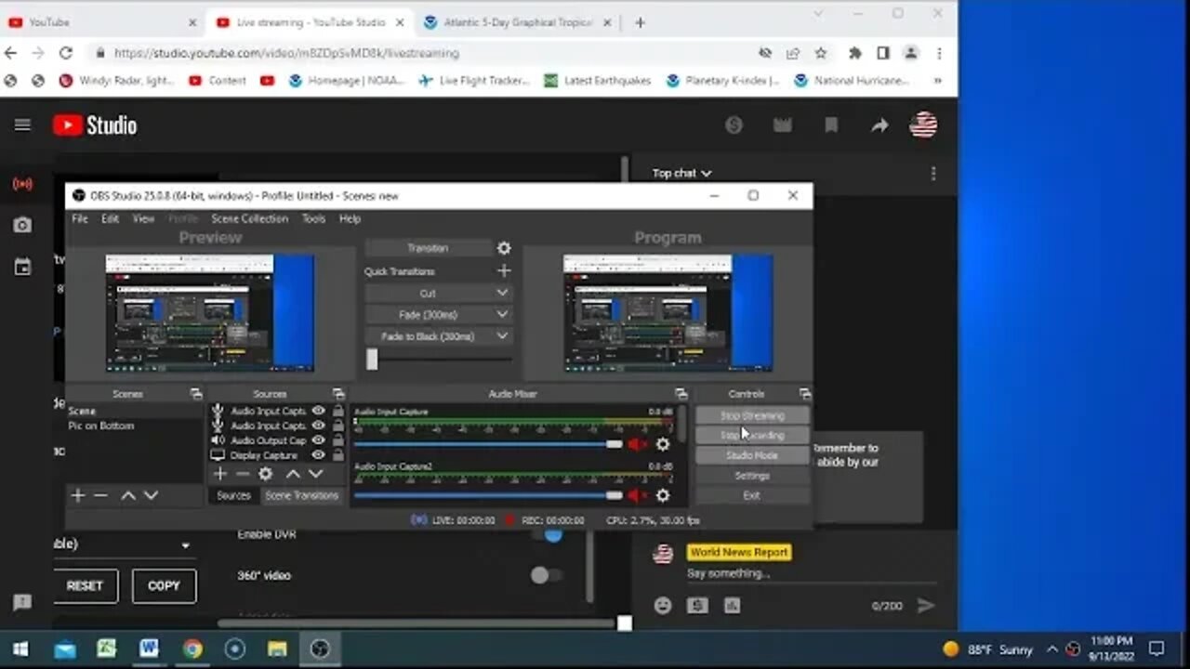Open settings gear for Audio Input Capture2 mixer
Viewport: 1190px width, 669px height.
tap(663, 496)
